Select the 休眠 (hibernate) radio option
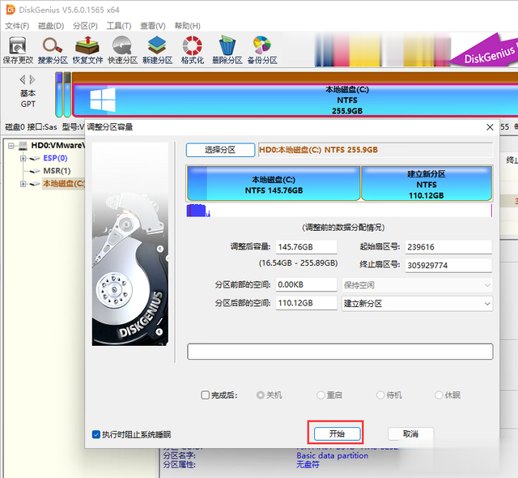The image size is (518, 478). tap(439, 395)
